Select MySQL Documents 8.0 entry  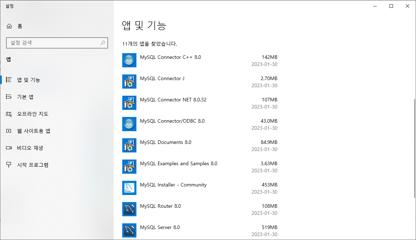coord(200,145)
